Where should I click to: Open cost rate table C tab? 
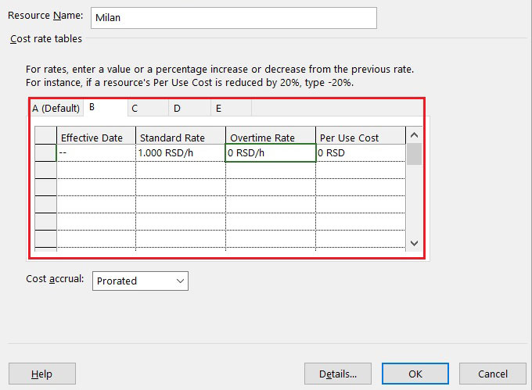pyautogui.click(x=135, y=109)
